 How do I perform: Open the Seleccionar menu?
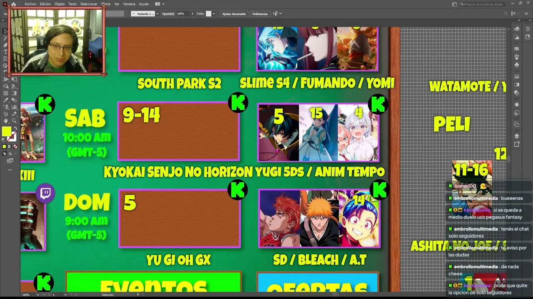coord(89,4)
